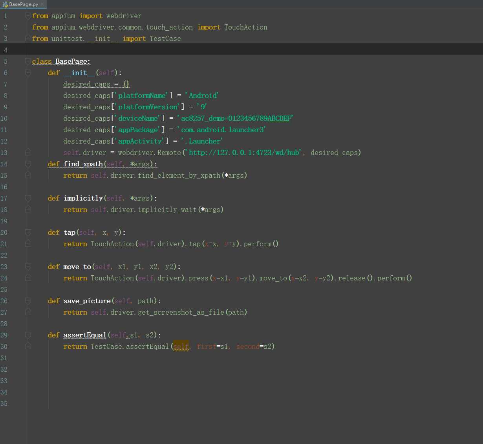Click line number 35 in the gutter
Image resolution: width=483 pixels, height=444 pixels.
pyautogui.click(x=4, y=403)
